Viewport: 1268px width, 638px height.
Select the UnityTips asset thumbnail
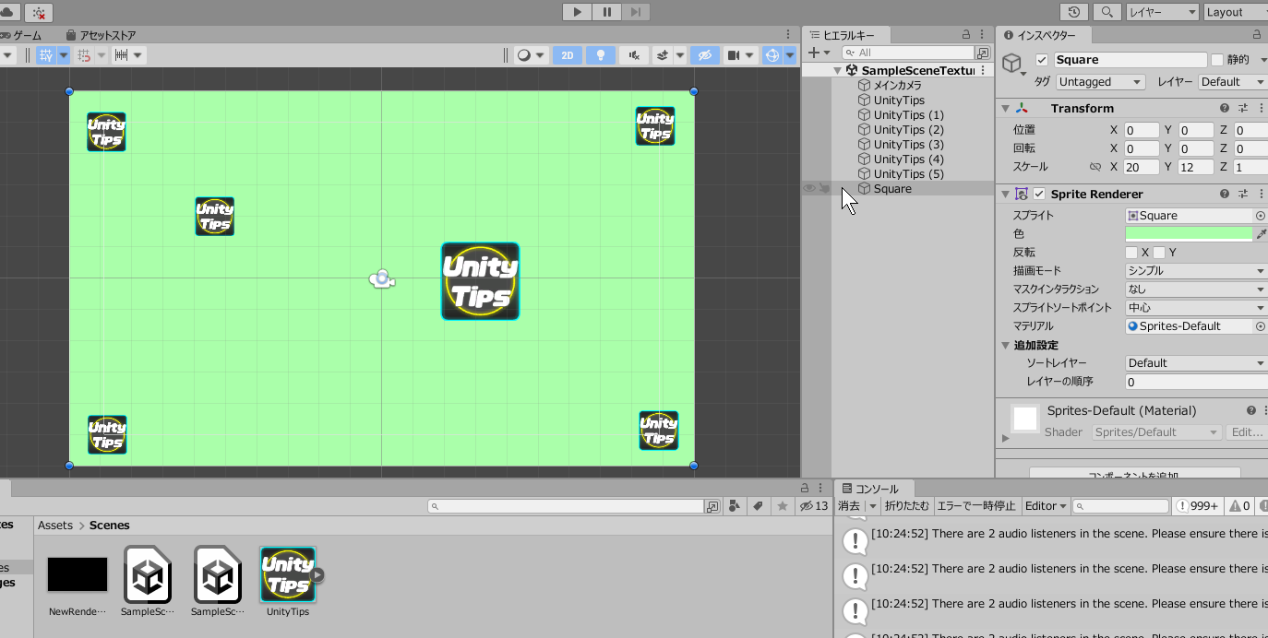[x=288, y=574]
